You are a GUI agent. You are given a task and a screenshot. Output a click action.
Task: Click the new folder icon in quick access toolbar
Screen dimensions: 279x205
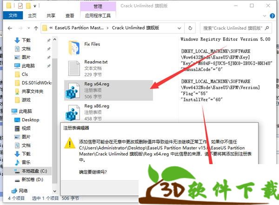pos(28,6)
